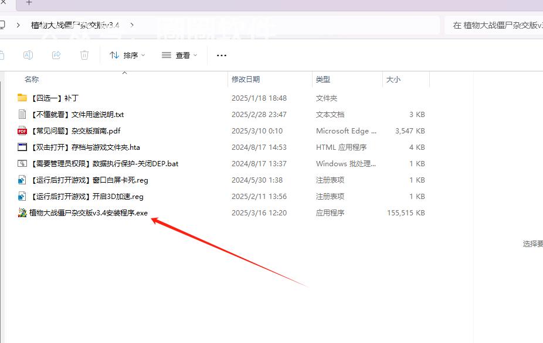543x343 pixels.
Task: Select 【运行后打开游戏】开启3D加速.reg
Action: click(x=87, y=197)
